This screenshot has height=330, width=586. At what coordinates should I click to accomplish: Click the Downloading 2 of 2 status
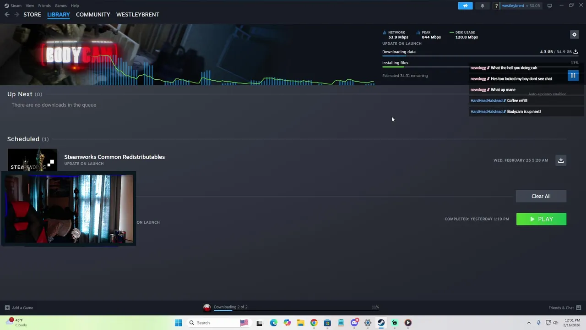coord(231,307)
